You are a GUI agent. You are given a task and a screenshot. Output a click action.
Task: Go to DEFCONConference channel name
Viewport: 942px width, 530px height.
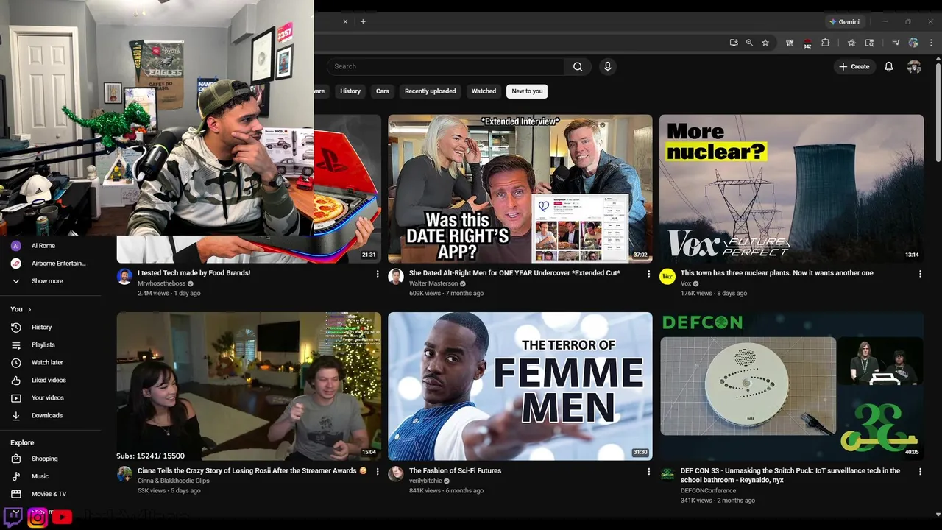708,490
